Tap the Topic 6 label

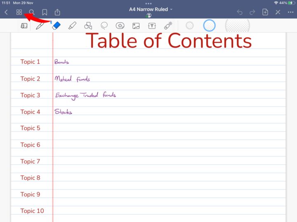click(x=30, y=145)
